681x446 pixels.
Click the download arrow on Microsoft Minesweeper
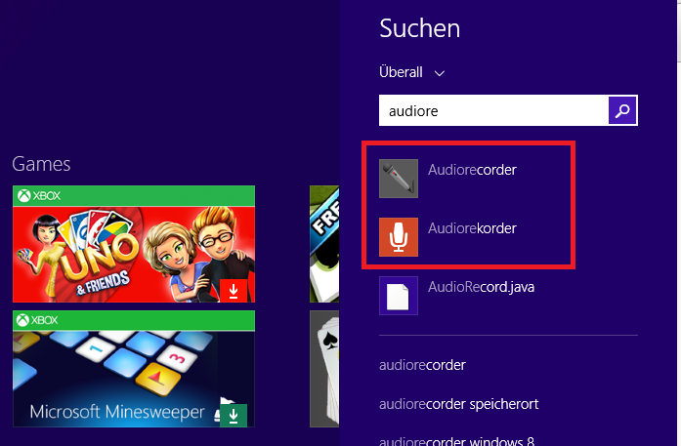(234, 415)
